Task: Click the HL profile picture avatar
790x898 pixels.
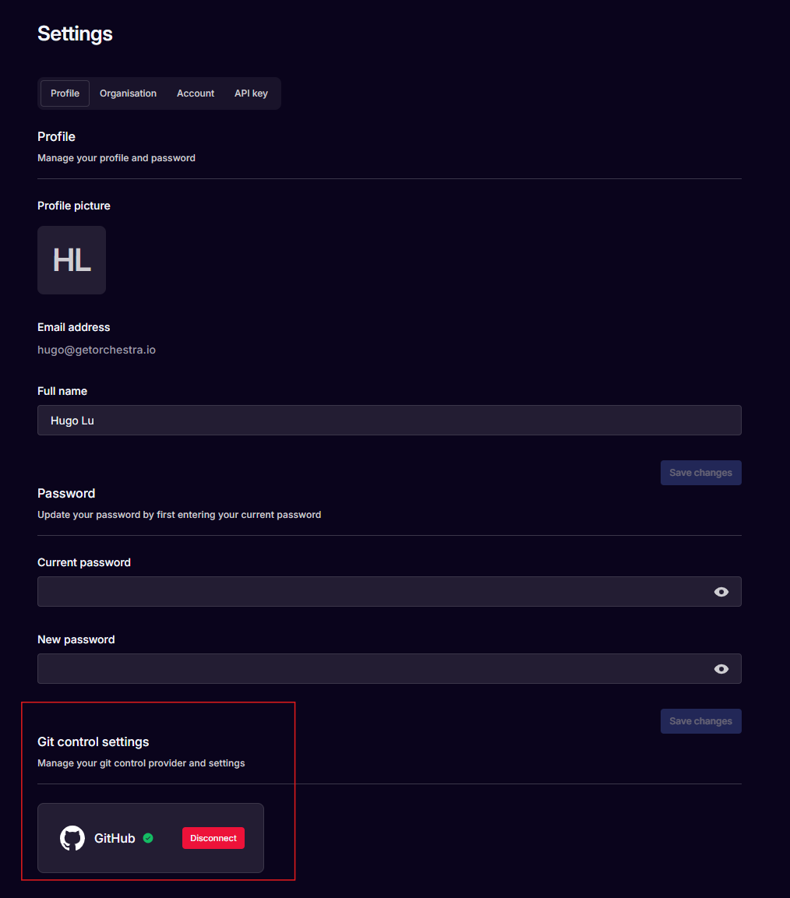Action: [x=72, y=259]
